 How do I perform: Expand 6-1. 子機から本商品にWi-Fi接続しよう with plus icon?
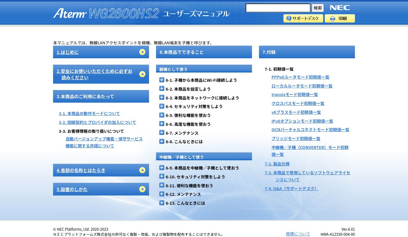pyautogui.click(x=162, y=80)
